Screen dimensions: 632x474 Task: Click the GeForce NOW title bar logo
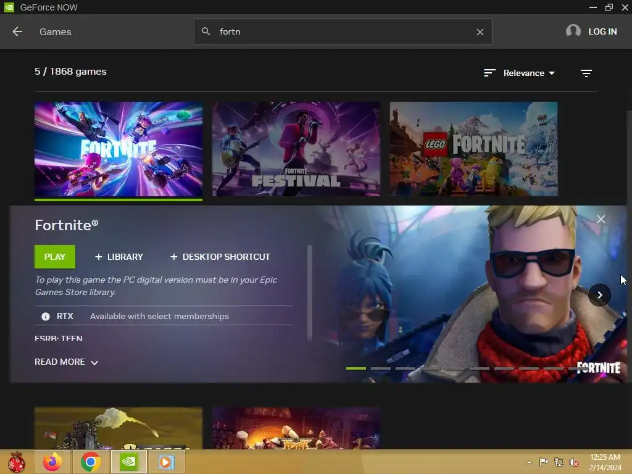tap(9, 7)
